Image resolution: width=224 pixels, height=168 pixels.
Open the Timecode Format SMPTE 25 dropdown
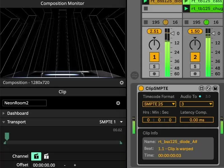pyautogui.click(x=159, y=104)
